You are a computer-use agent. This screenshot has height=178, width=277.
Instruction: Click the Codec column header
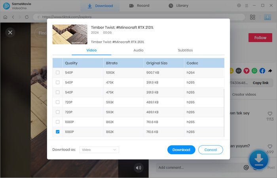(204, 63)
